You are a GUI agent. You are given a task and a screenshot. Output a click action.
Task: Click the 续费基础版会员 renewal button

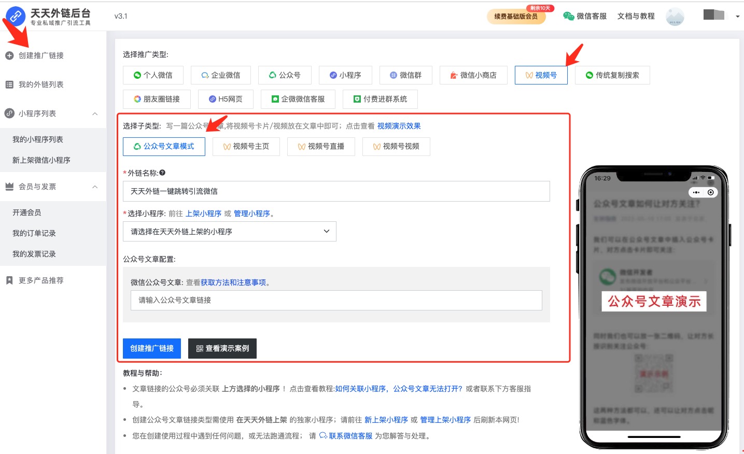pos(516,17)
